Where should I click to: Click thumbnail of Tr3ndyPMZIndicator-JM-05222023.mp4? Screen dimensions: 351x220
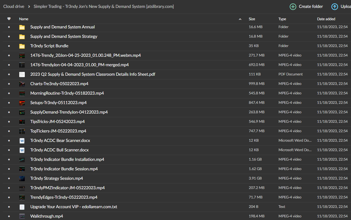point(22,188)
